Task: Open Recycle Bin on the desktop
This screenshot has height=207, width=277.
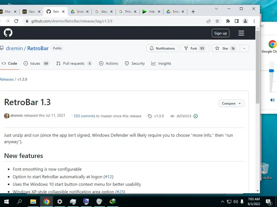Action: point(266,171)
